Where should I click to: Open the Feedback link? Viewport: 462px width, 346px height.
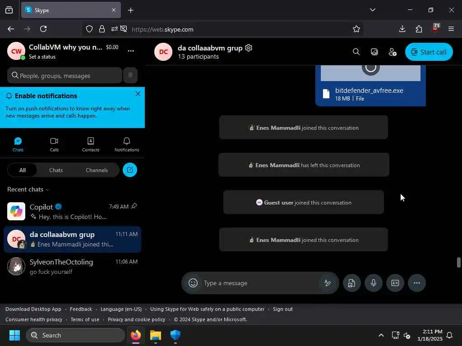81,309
